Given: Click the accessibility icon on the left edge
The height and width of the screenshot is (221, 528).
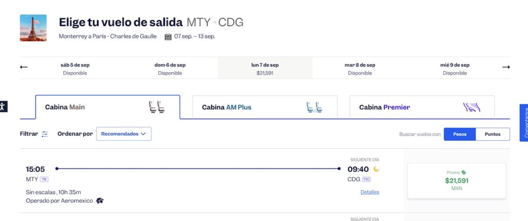Looking at the screenshot, I should pos(3,107).
